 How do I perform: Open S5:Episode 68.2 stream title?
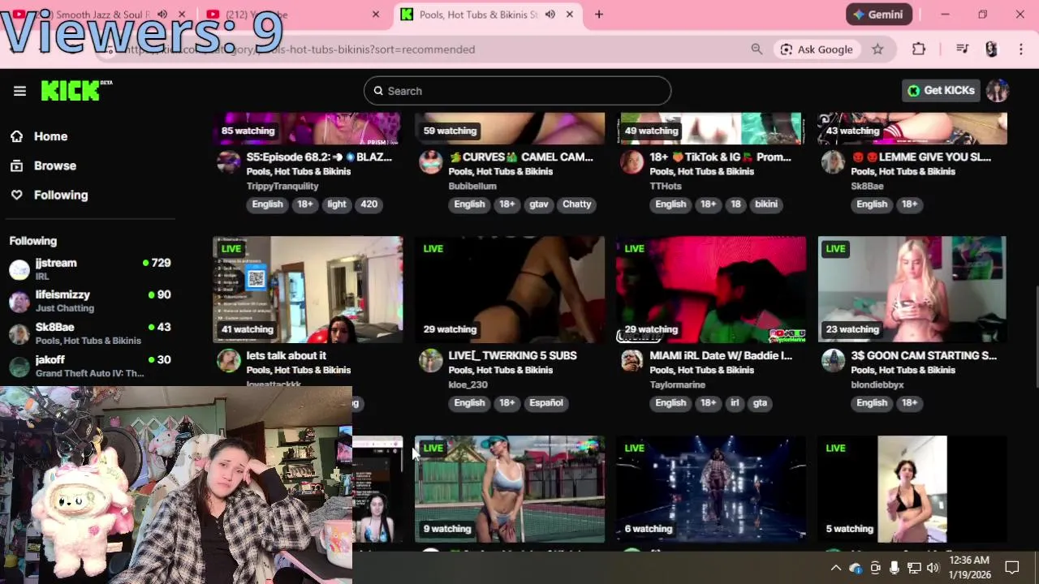[319, 157]
